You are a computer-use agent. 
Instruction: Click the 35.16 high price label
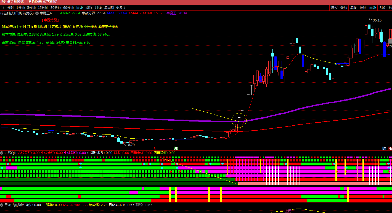377,20
